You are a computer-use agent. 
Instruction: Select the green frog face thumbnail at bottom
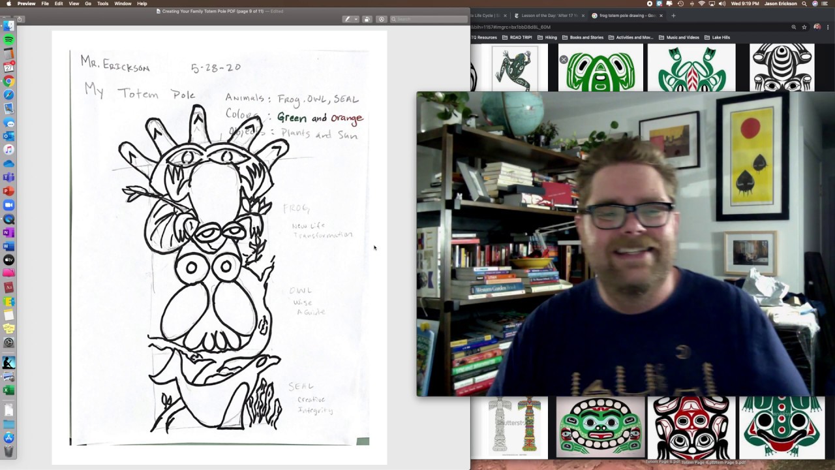pos(600,428)
